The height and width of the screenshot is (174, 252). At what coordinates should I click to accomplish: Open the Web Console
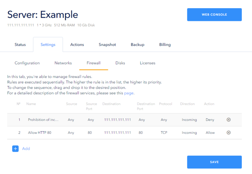coord(214,15)
